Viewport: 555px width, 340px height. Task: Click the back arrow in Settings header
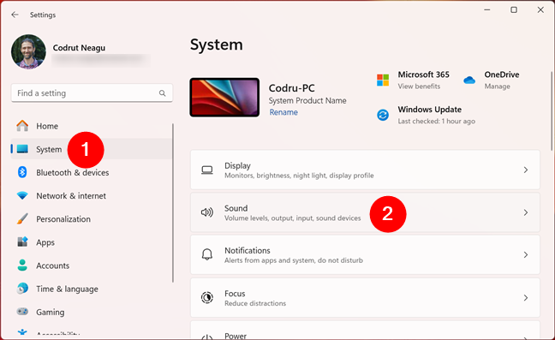15,15
